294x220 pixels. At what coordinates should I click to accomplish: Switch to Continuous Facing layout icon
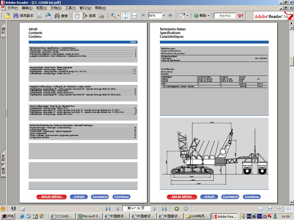pos(279,209)
